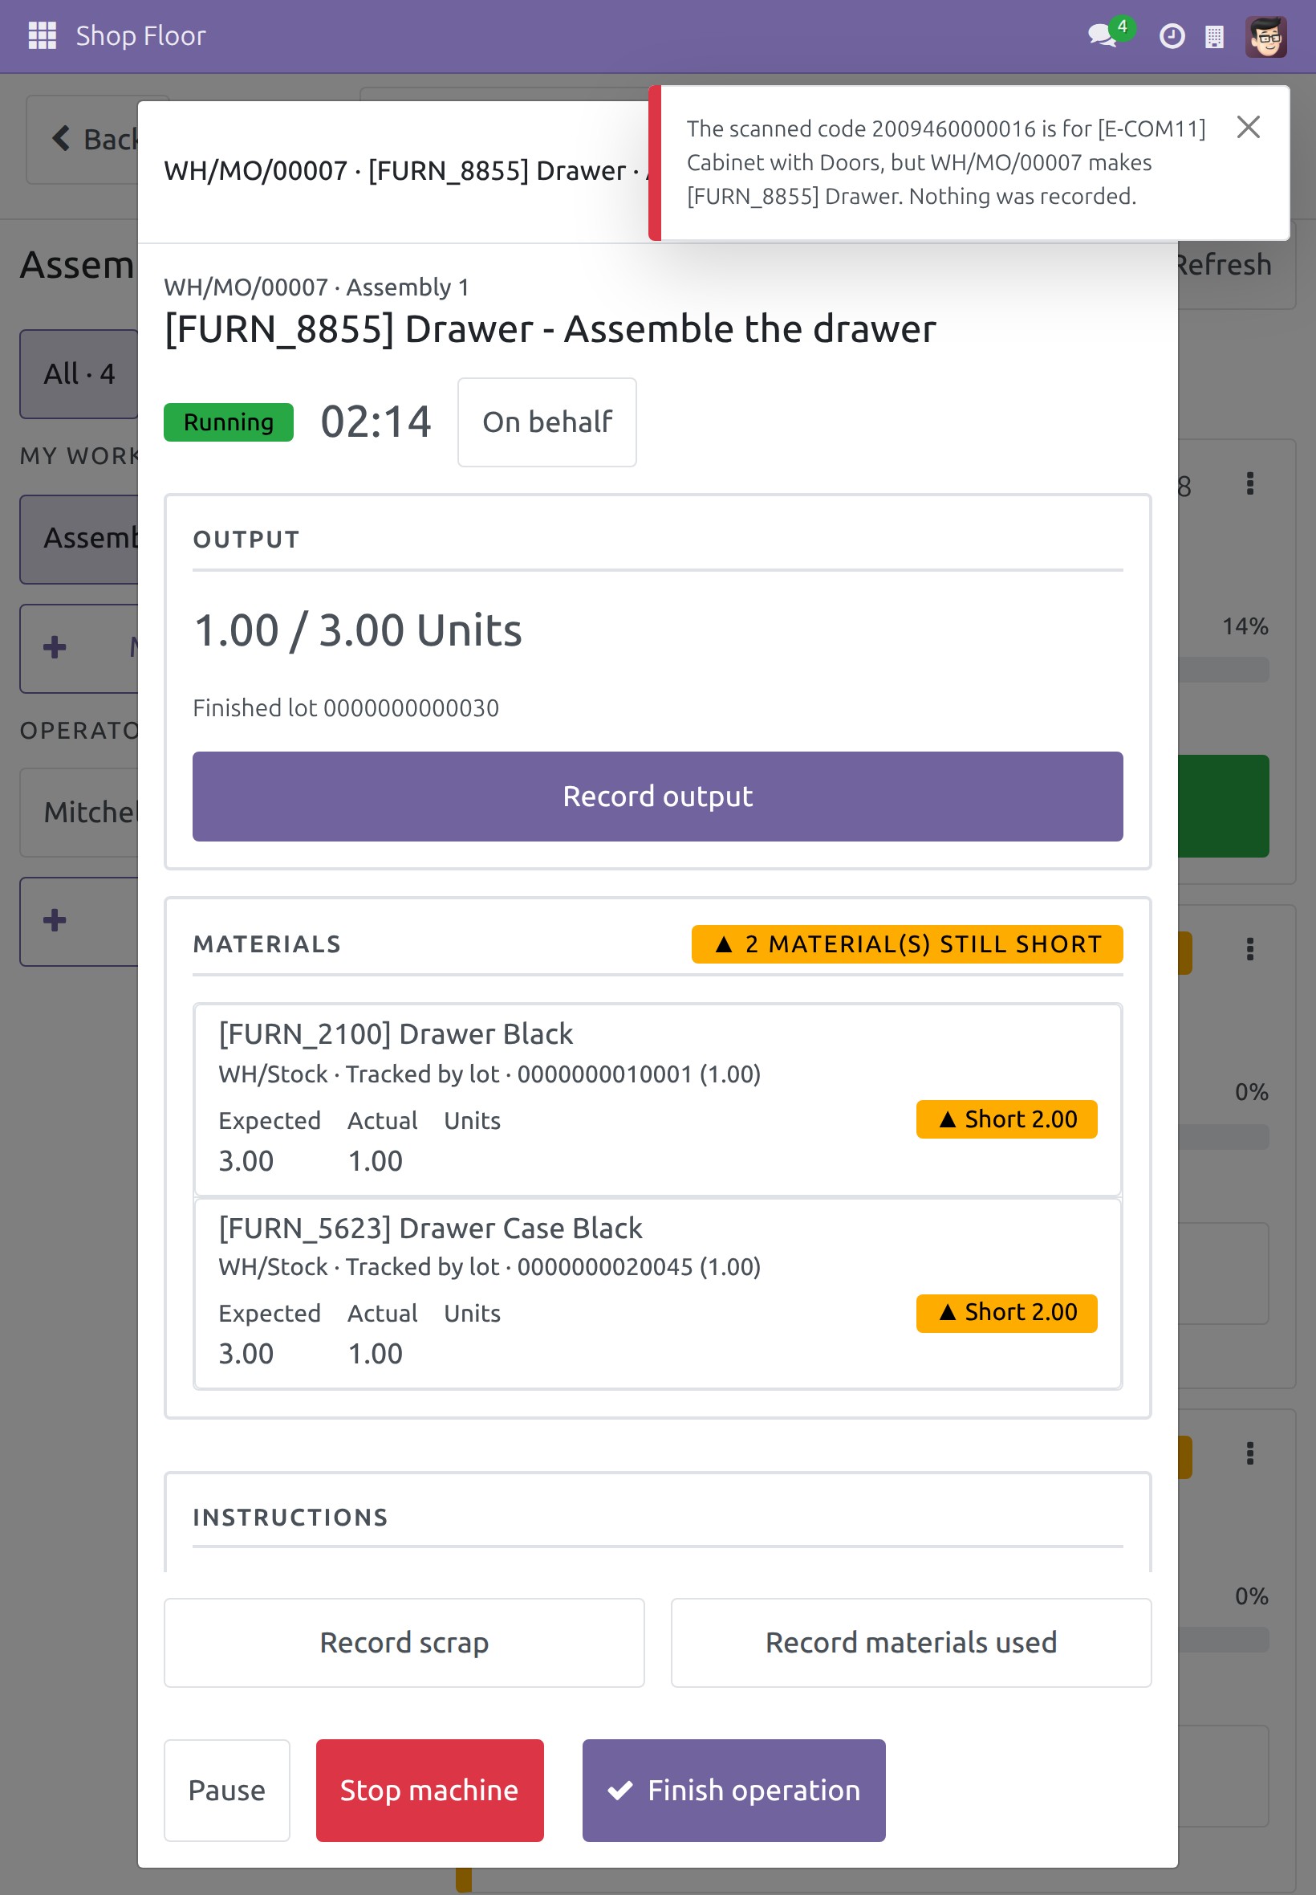
Task: Open the user avatar menu
Action: (x=1265, y=36)
